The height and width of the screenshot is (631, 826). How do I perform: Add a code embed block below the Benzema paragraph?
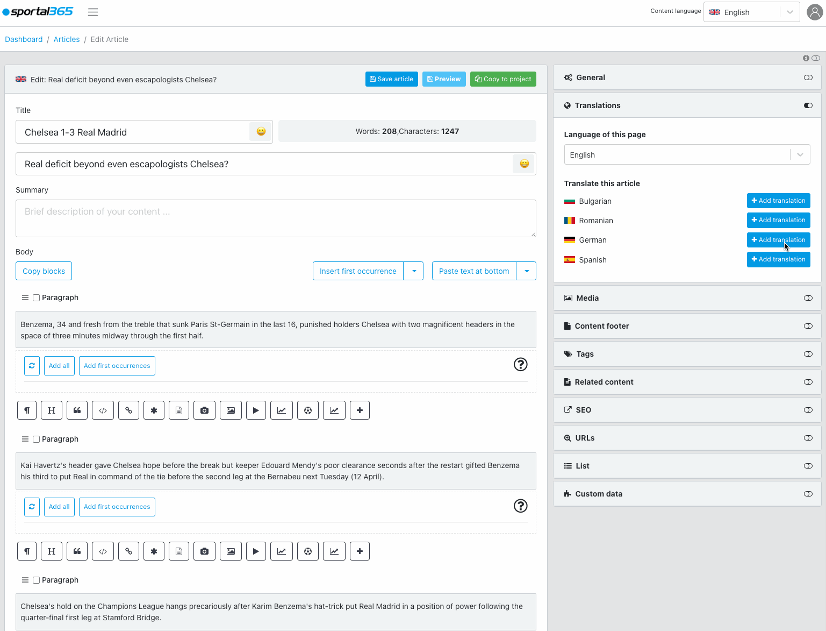pos(103,410)
